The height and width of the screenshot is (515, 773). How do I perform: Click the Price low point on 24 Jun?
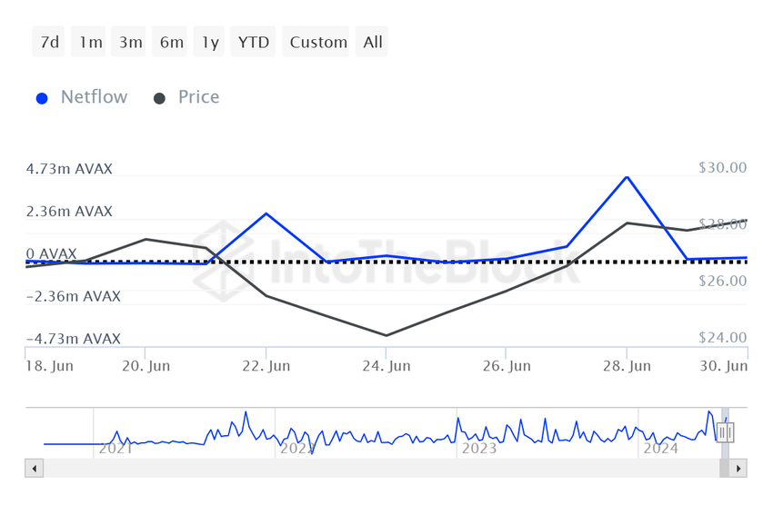pyautogui.click(x=386, y=335)
